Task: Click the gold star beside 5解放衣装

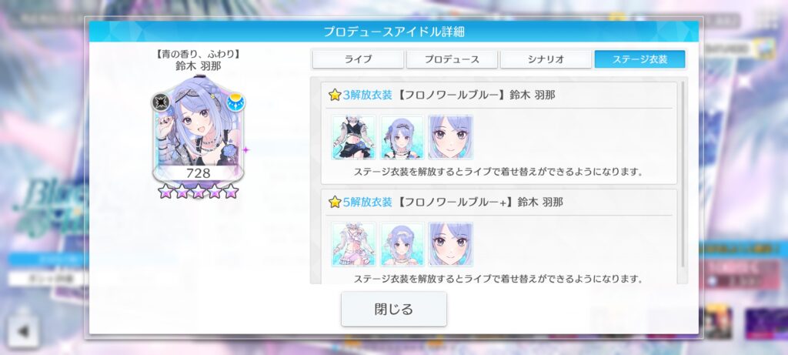Action: tap(335, 202)
